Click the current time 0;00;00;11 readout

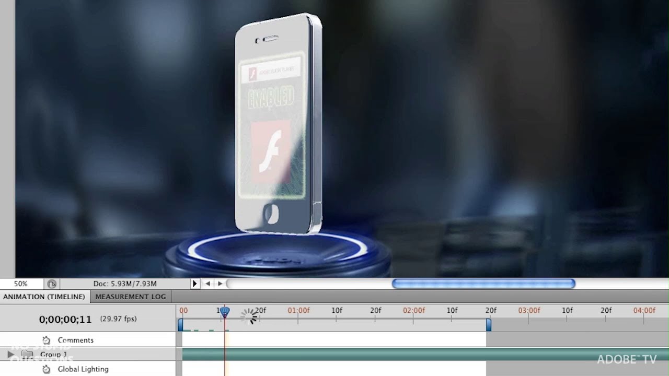coord(65,319)
